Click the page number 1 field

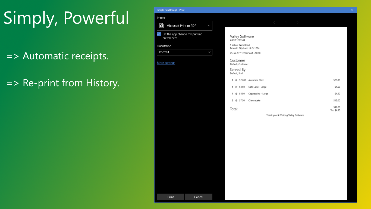coord(286,23)
